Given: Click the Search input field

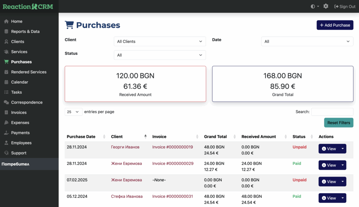Looking at the screenshot, I should coord(332,112).
